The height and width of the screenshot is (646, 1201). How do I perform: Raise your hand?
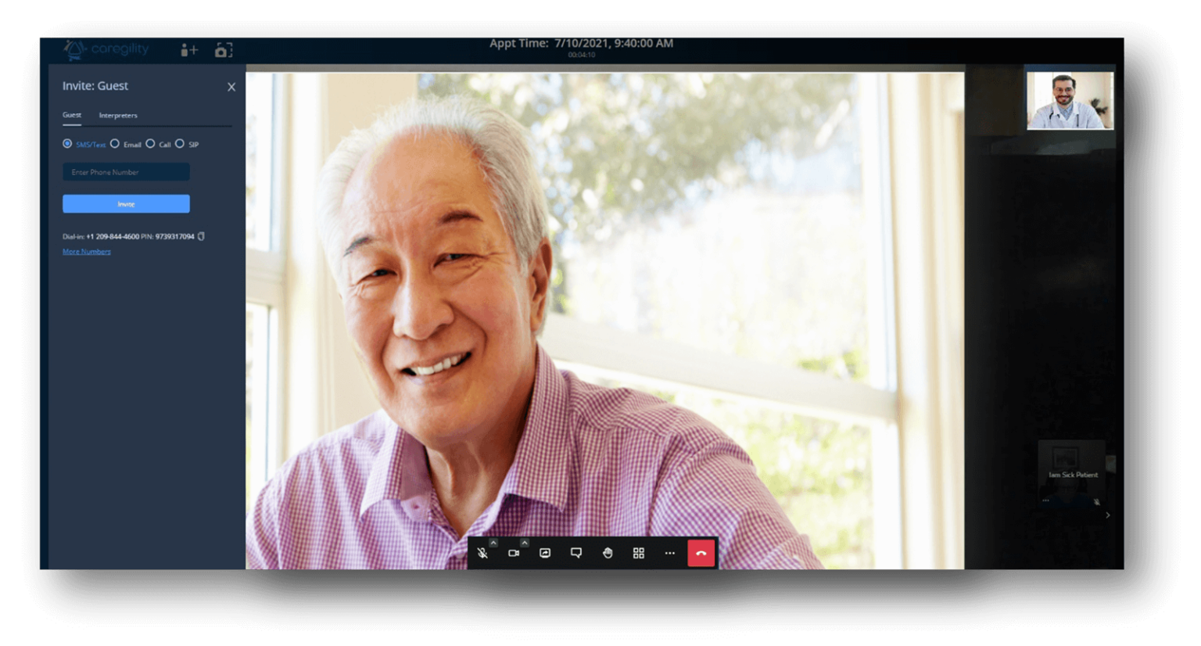[x=608, y=553]
